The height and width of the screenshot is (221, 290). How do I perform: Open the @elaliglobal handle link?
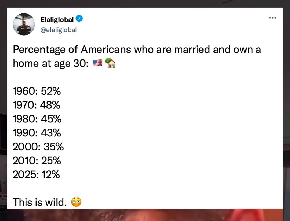(x=59, y=30)
